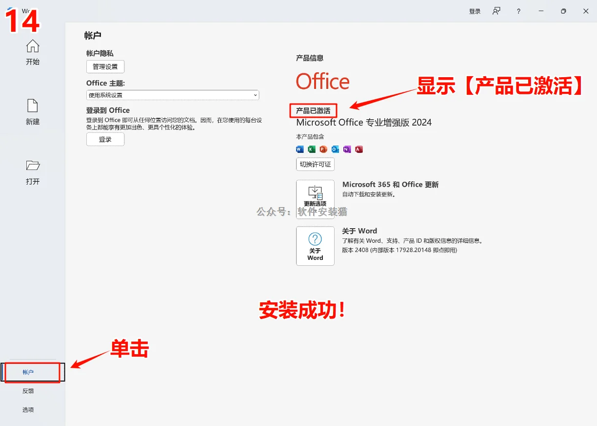
Task: Click the 管理设置 button
Action: tap(105, 66)
